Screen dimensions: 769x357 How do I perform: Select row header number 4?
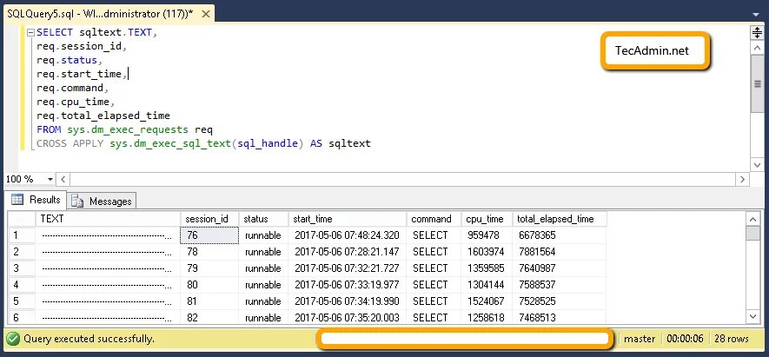[22, 285]
